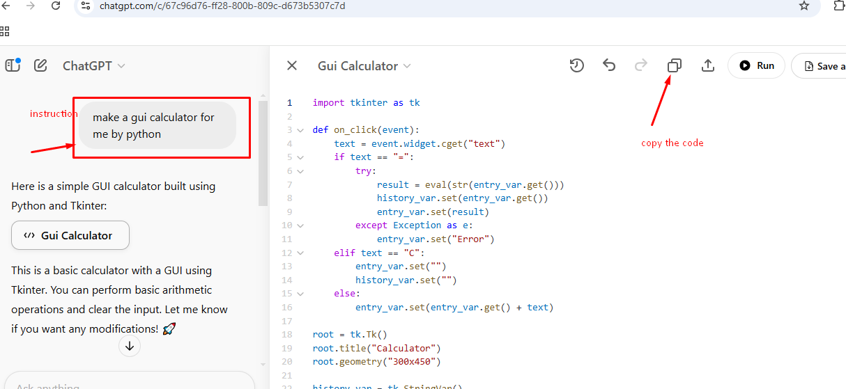Share canvas using upload arrow icon
846x389 pixels.
(x=707, y=65)
